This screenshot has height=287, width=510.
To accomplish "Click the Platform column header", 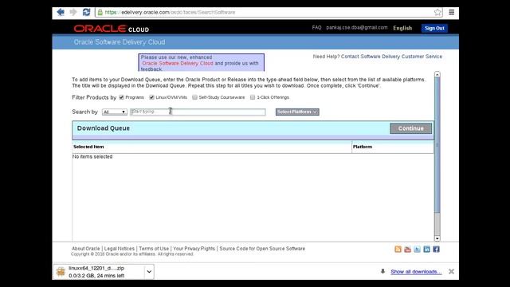I will [363, 147].
